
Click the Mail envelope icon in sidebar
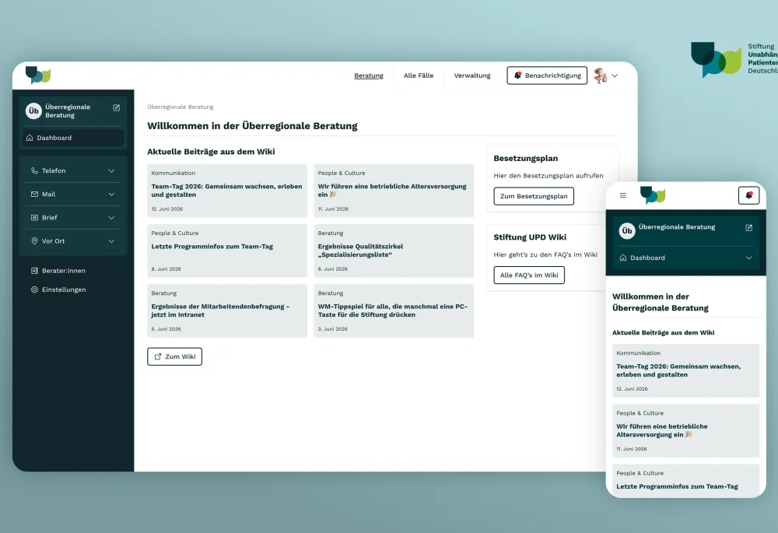pyautogui.click(x=34, y=194)
